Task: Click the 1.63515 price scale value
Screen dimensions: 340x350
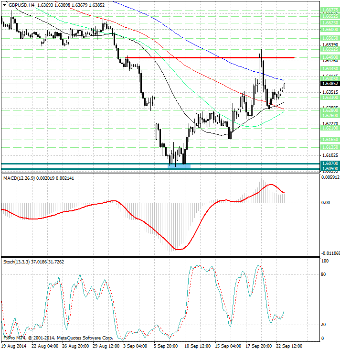Action: click(x=330, y=92)
